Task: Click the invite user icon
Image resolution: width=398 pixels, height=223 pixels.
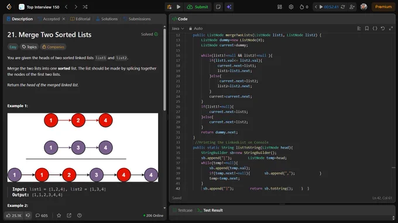Action: (352, 7)
